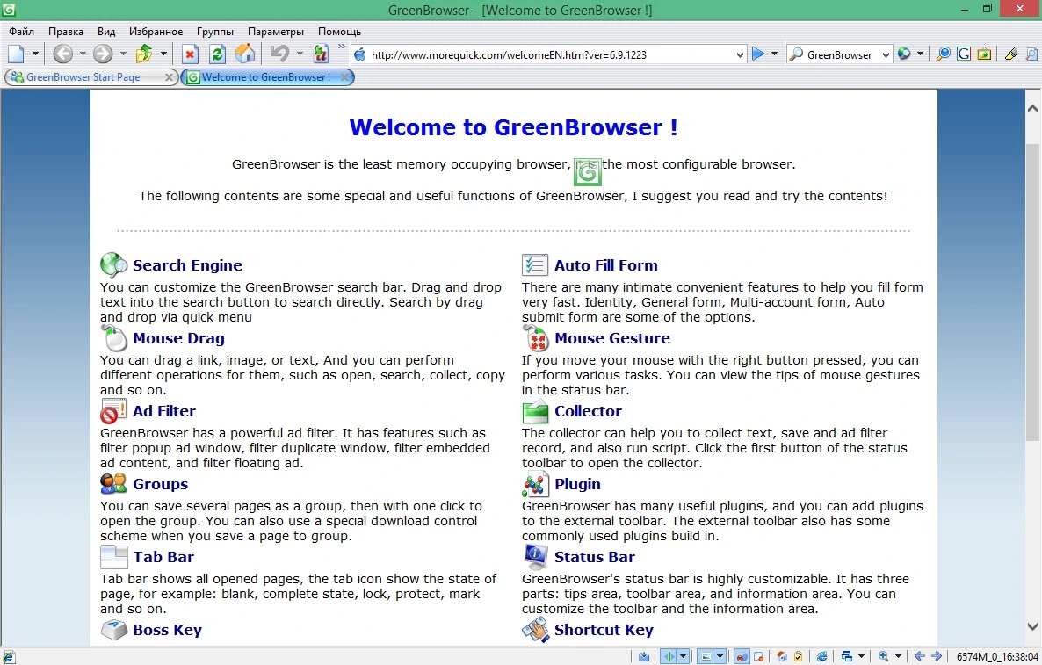1042x665 pixels.
Task: Click the Back navigation arrow button
Action: (63, 54)
